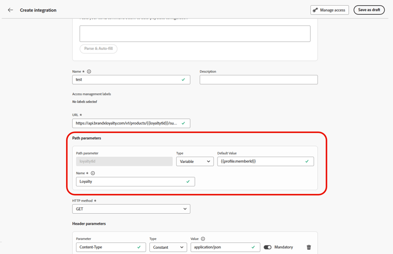Click the No labels selected text
This screenshot has width=393, height=254.
click(84, 102)
